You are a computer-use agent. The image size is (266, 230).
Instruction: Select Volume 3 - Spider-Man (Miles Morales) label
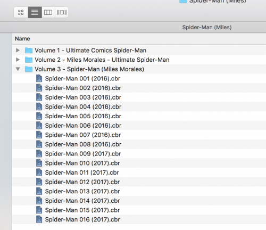(x=89, y=69)
